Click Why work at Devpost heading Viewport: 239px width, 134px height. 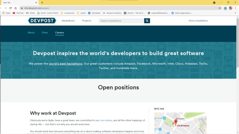(x=53, y=113)
